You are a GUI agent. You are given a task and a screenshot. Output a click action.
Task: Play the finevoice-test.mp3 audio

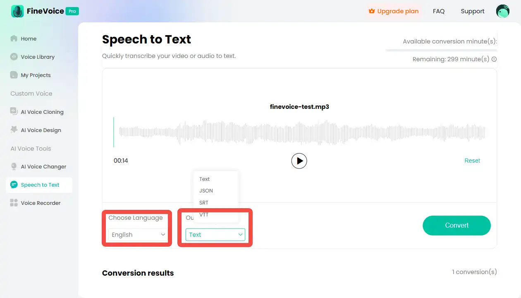pos(299,161)
